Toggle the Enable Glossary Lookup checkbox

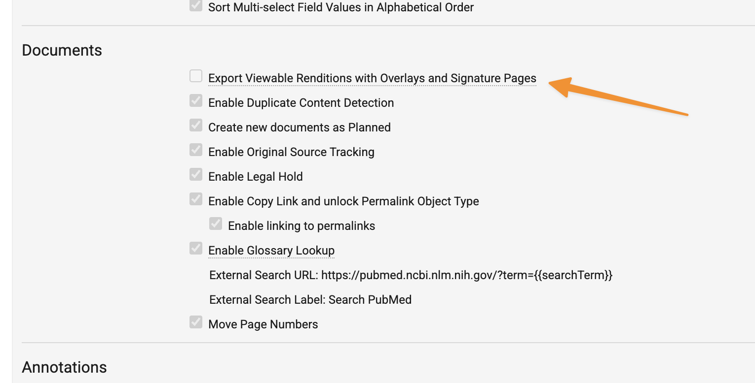196,249
